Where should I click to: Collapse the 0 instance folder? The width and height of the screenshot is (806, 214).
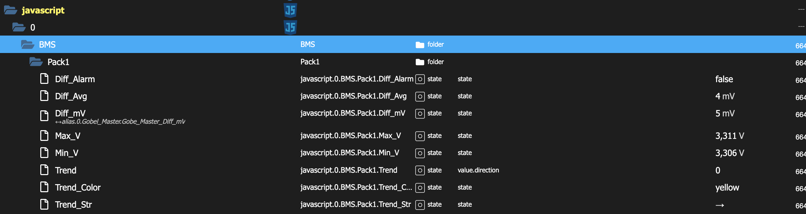[19, 27]
